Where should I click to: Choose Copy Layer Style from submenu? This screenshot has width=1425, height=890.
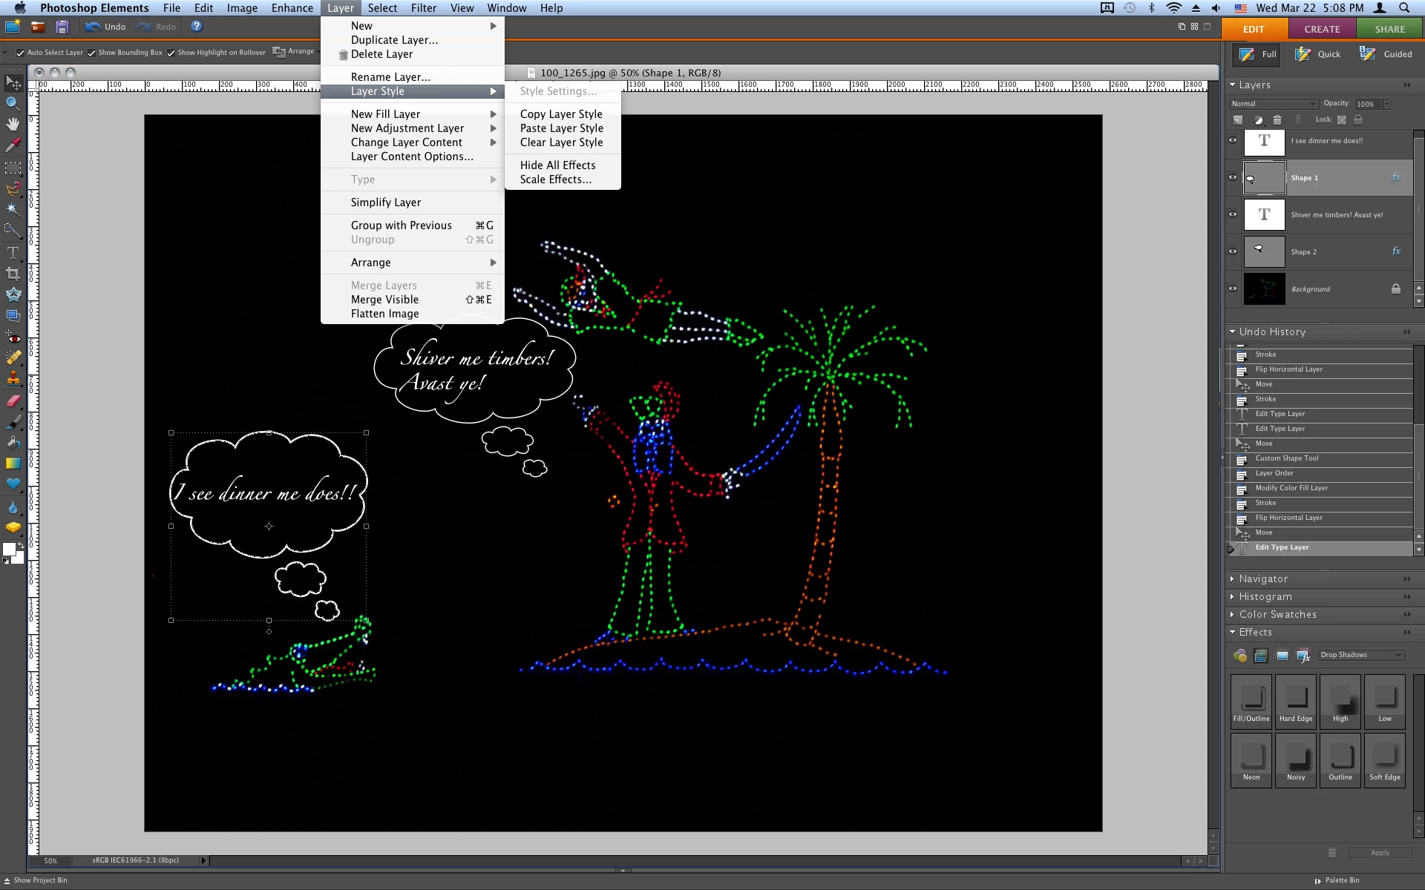561,114
